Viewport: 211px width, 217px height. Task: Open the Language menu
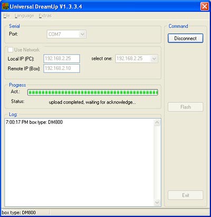pos(24,16)
